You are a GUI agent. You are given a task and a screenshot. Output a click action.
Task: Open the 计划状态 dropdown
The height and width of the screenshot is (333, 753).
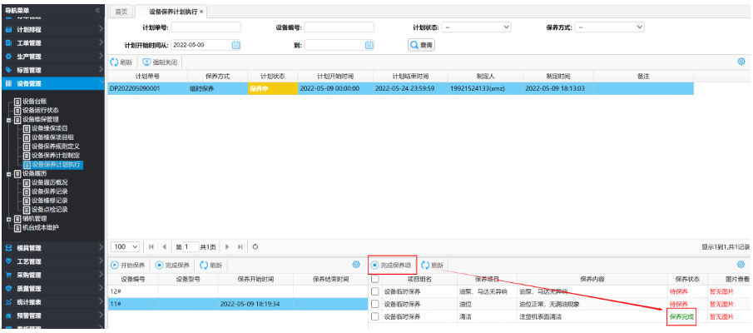pos(477,27)
